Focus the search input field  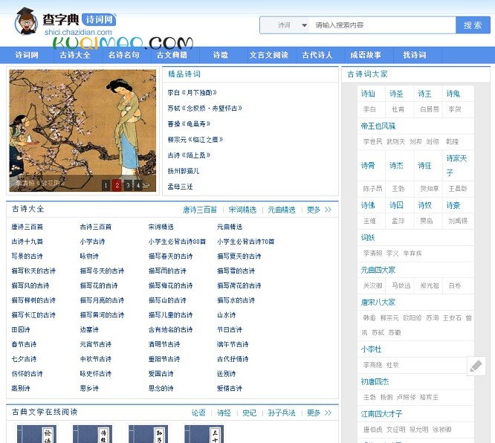pyautogui.click(x=383, y=25)
